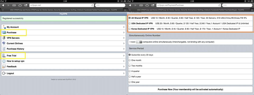Click the Purchase History icon

[4, 49]
